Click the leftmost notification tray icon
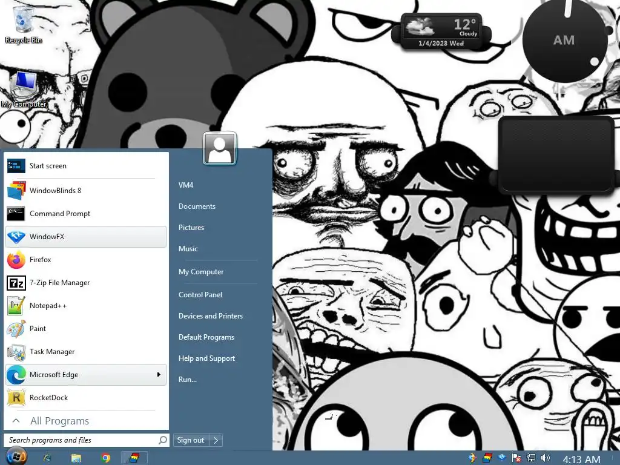Screen dimensions: 620x465 coord(472,458)
